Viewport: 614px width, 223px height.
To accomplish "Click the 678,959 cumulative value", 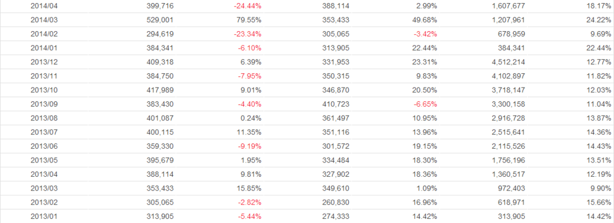I will click(x=512, y=34).
